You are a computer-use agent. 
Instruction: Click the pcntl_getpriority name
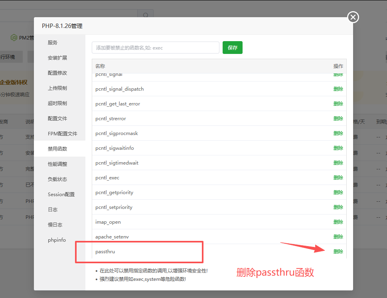click(114, 193)
